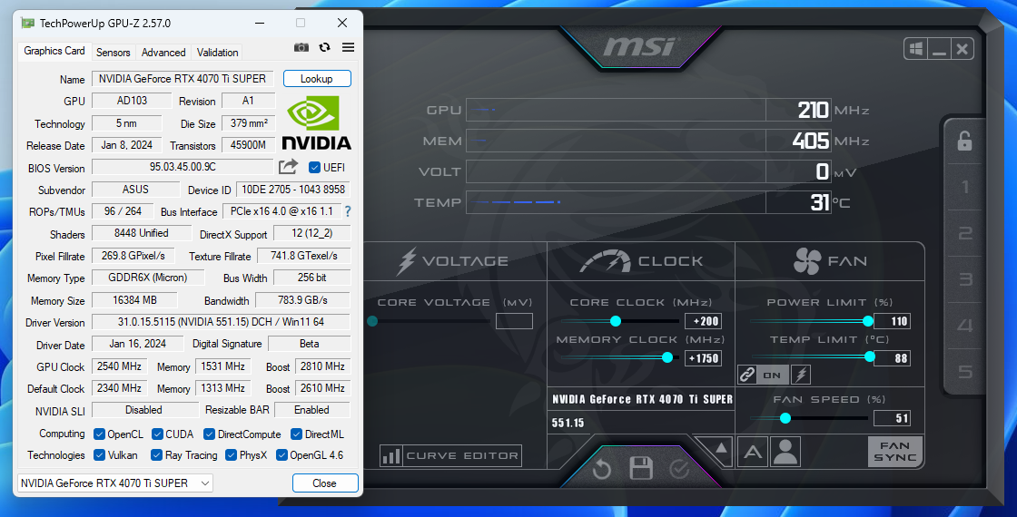The image size is (1017, 517).
Task: Adjust the Power Limit slider handle
Action: coord(868,321)
